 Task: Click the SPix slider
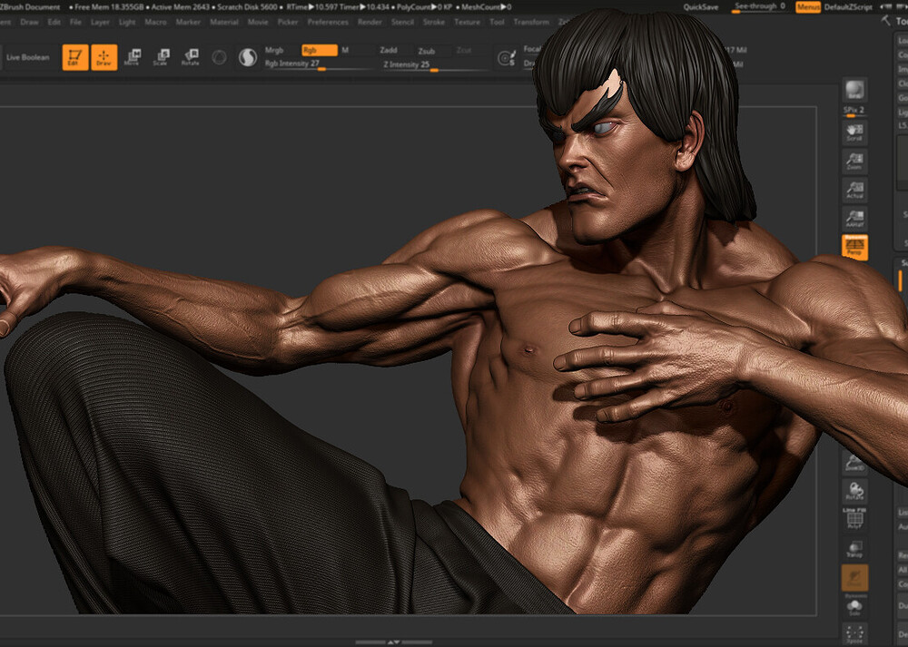point(854,111)
